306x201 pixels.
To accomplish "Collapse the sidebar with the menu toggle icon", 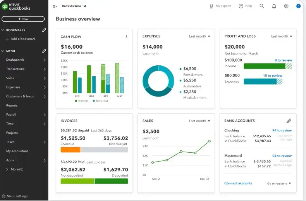I will click(x=55, y=7).
